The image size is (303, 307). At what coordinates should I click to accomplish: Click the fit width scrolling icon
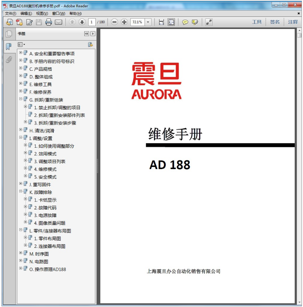(x=161, y=22)
